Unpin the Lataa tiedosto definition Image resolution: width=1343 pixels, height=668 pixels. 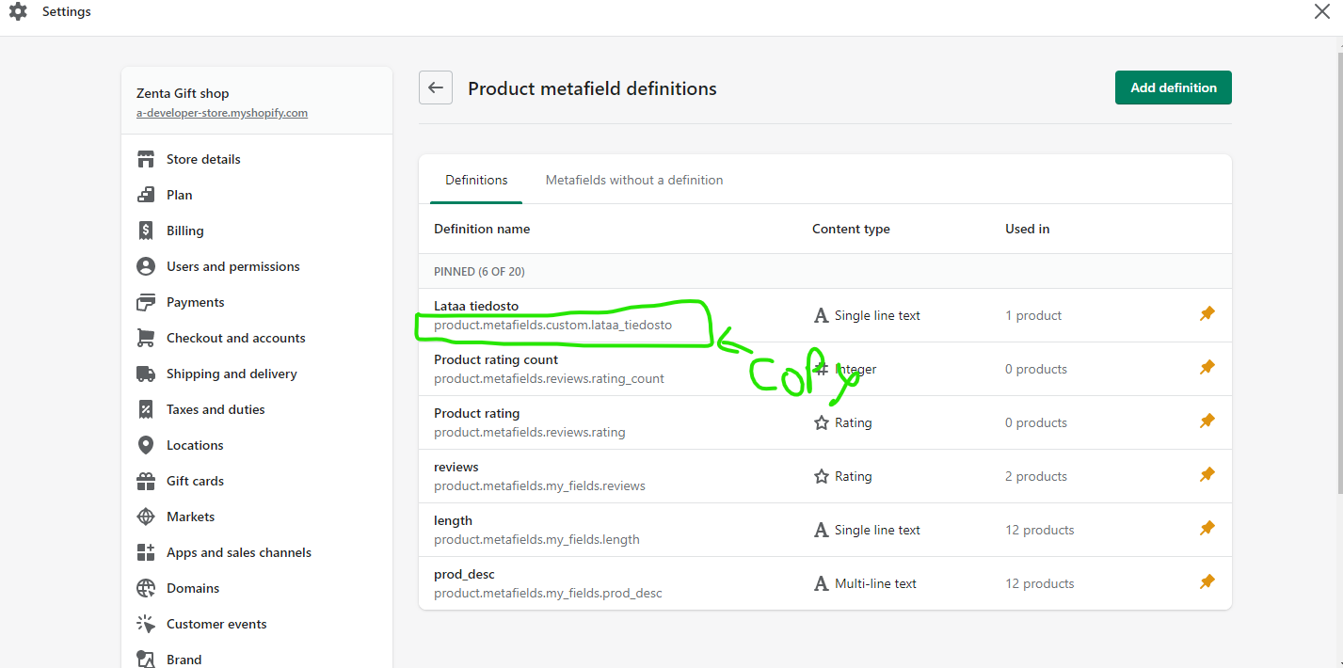pyautogui.click(x=1207, y=314)
